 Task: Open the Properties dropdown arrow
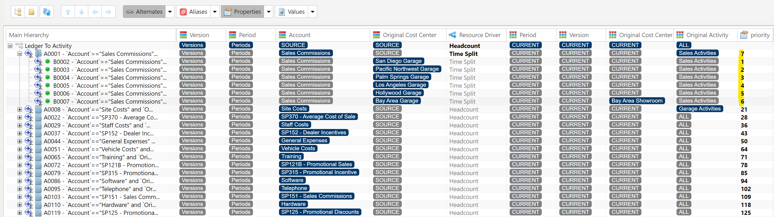point(269,12)
